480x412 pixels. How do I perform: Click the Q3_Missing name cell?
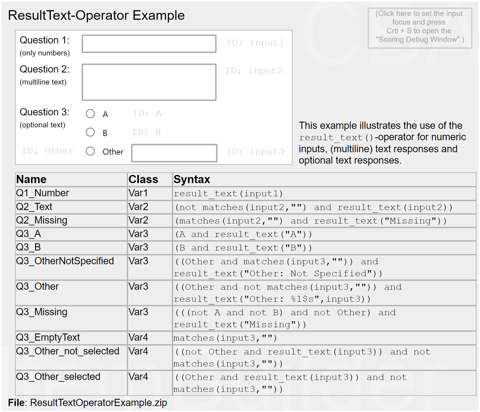(42, 312)
